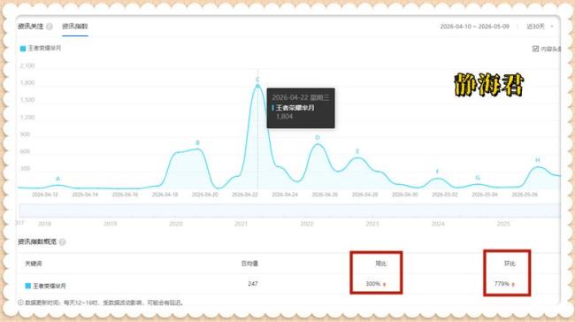Click the range slider bar below the chart
This screenshot has width=575, height=322.
coord(289,211)
